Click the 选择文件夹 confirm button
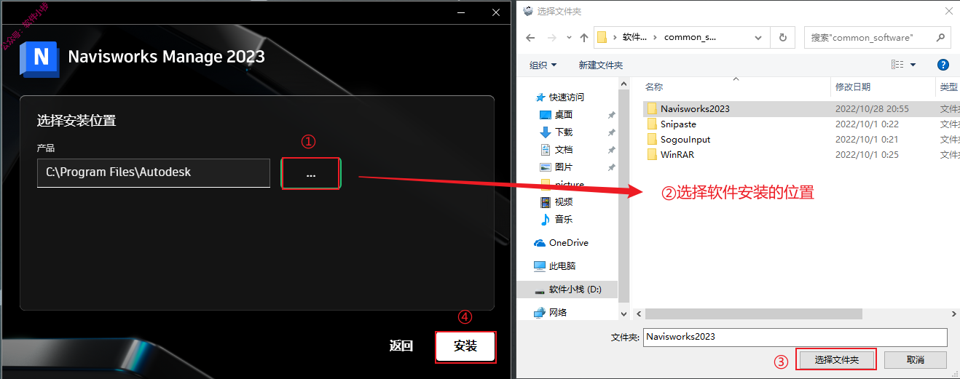 coord(837,359)
